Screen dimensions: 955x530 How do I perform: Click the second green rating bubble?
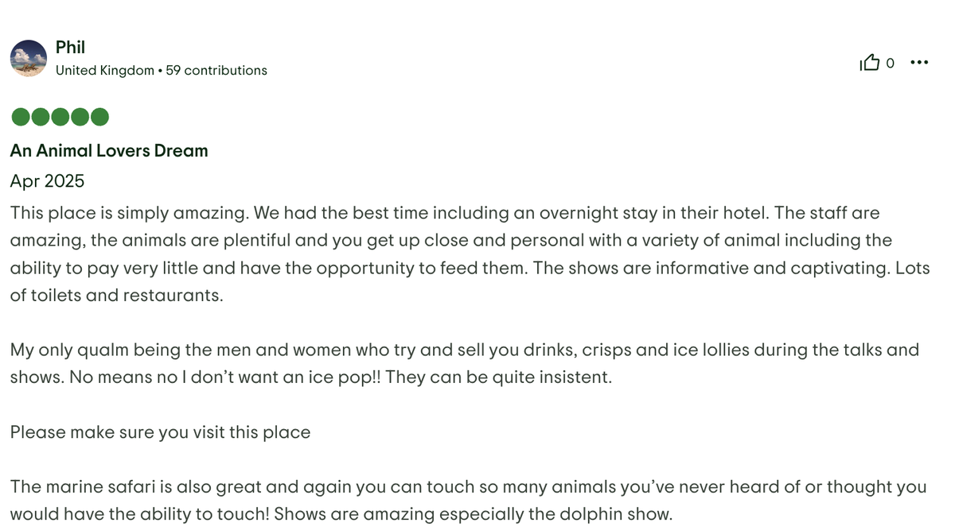coord(41,118)
